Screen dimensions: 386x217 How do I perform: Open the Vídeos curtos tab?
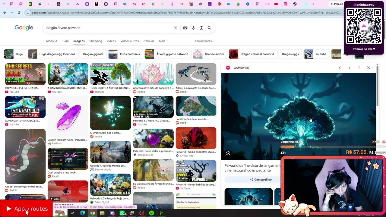pyautogui.click(x=130, y=41)
